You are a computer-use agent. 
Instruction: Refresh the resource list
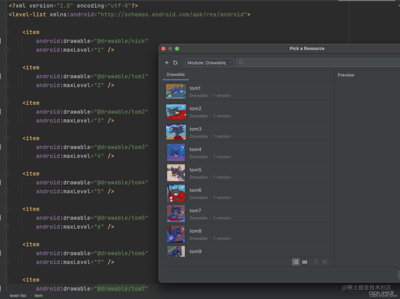point(175,63)
